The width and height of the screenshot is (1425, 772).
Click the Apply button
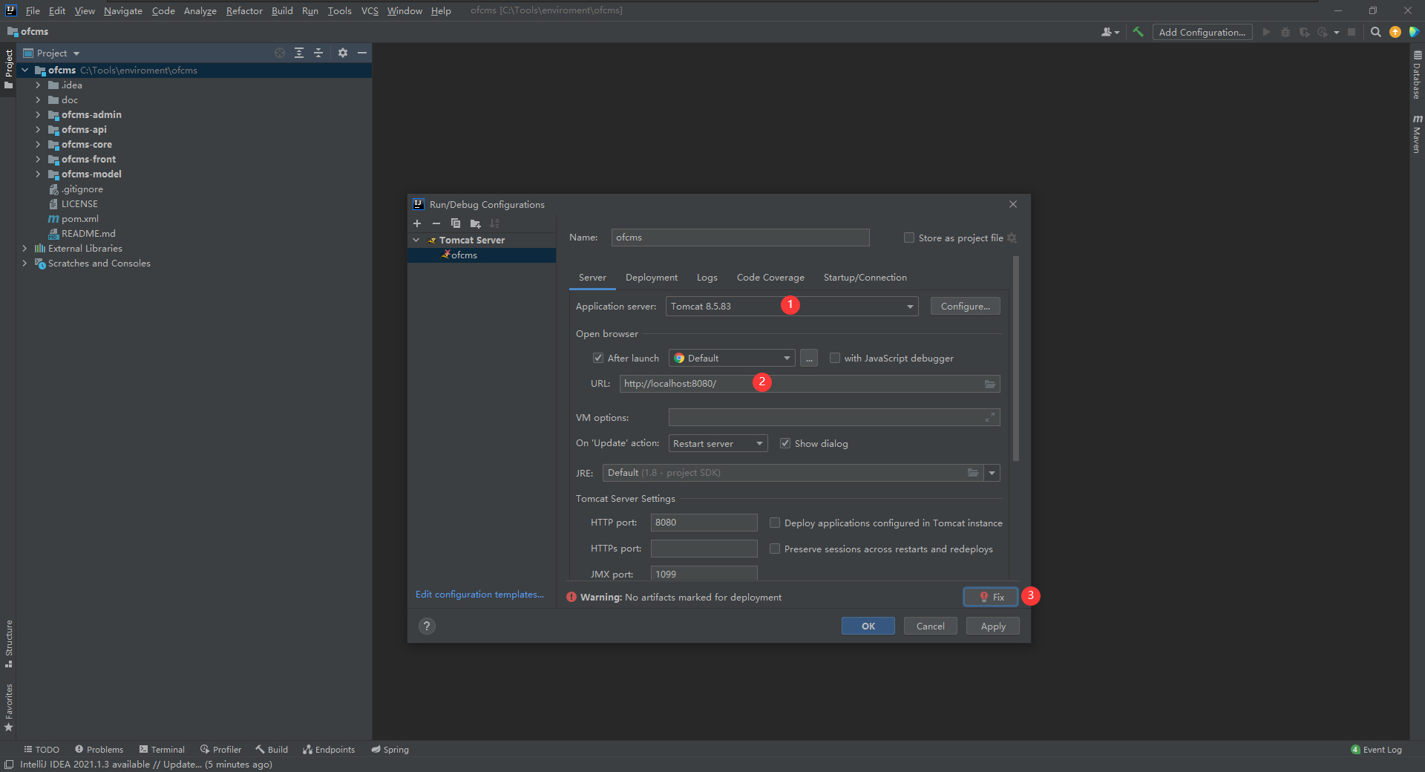(993, 627)
